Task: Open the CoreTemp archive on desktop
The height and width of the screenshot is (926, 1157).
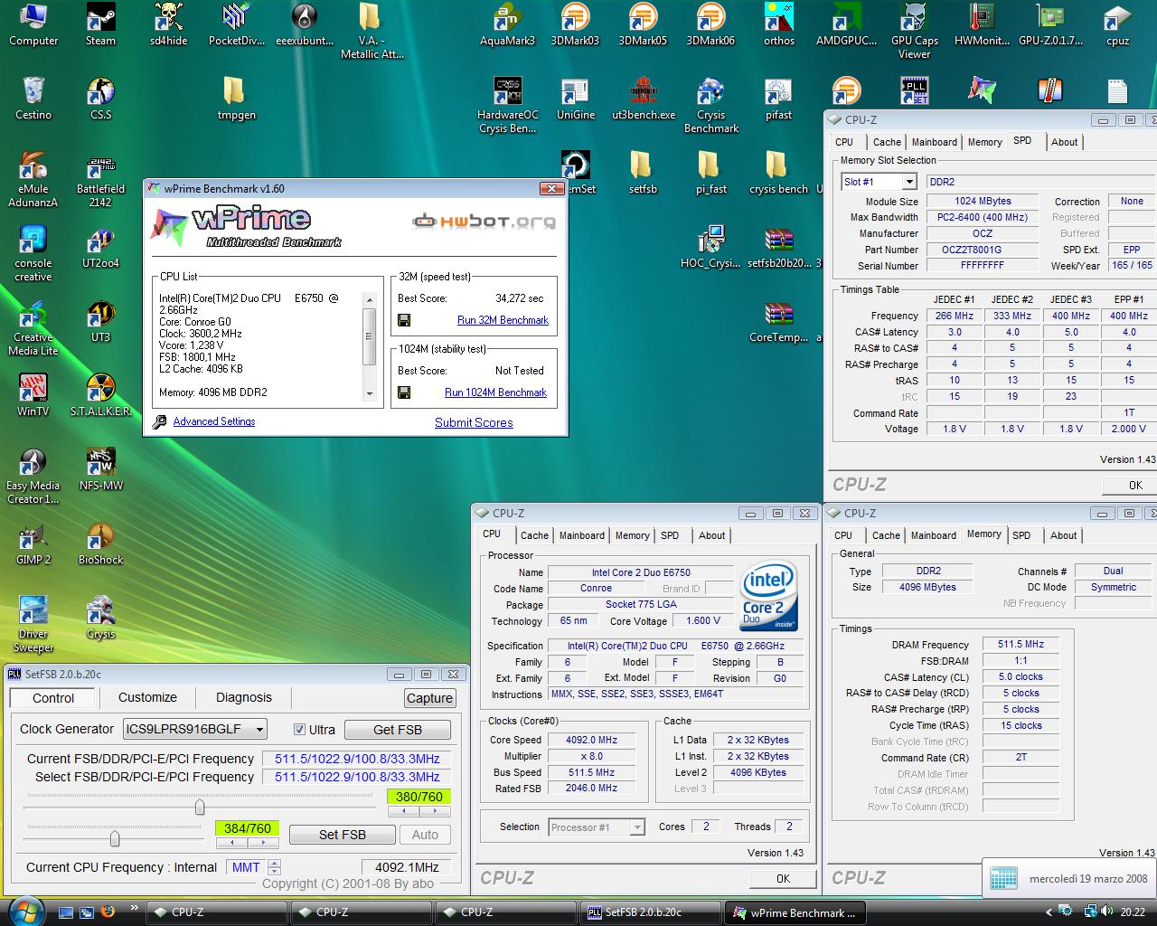Action: tap(778, 321)
